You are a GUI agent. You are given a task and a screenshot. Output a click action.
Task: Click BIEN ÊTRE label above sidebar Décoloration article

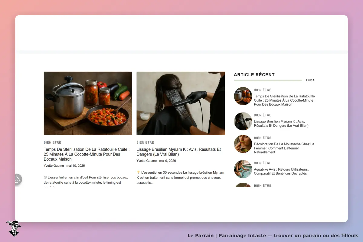(263, 138)
